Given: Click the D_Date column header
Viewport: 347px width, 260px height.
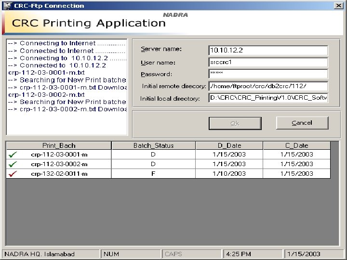Looking at the screenshot, I should [229, 145].
